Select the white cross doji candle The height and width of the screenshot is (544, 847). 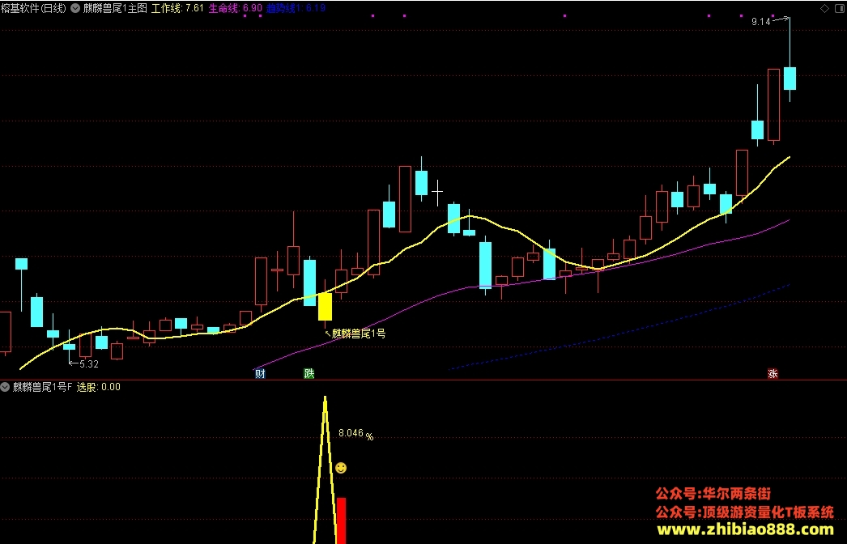[437, 191]
